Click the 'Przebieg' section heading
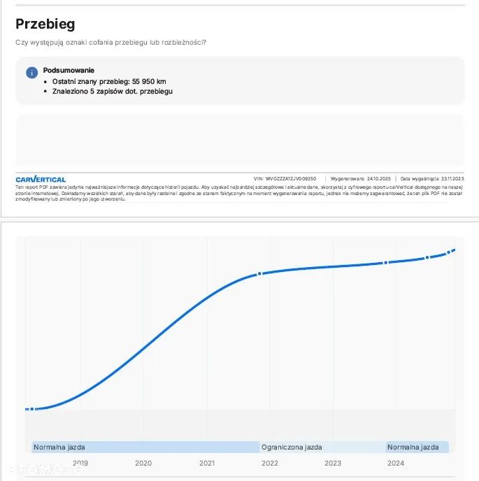 pyautogui.click(x=45, y=24)
